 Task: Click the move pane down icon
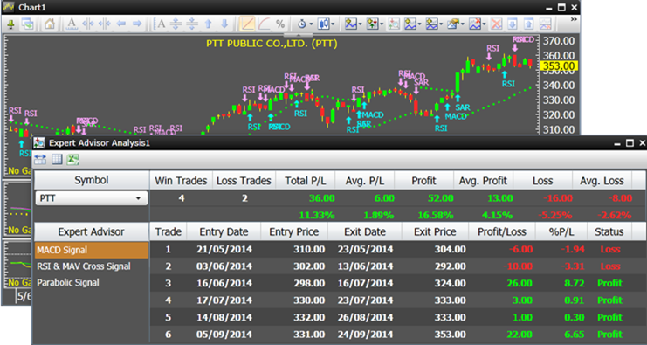[512, 24]
